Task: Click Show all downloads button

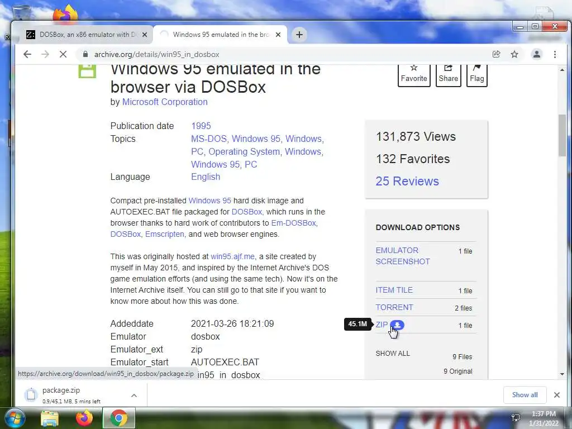Action: coord(525,395)
